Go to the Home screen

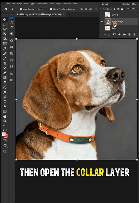[x=6, y=9]
